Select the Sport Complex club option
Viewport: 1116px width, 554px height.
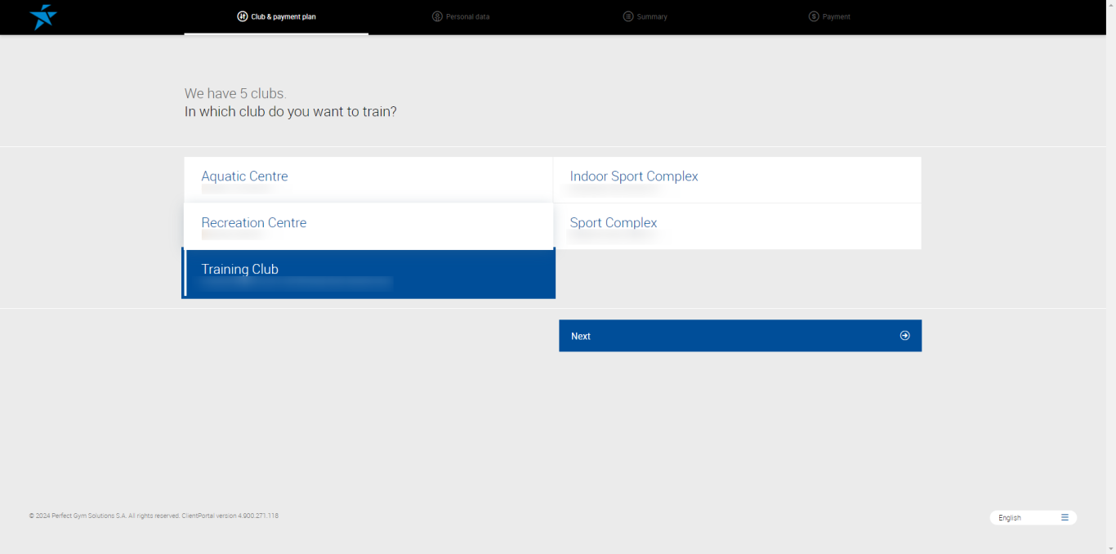click(737, 226)
